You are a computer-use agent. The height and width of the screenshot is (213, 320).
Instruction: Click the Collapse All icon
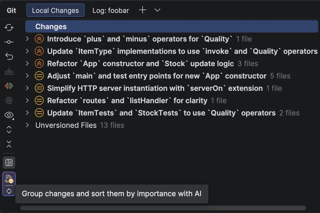point(9,144)
